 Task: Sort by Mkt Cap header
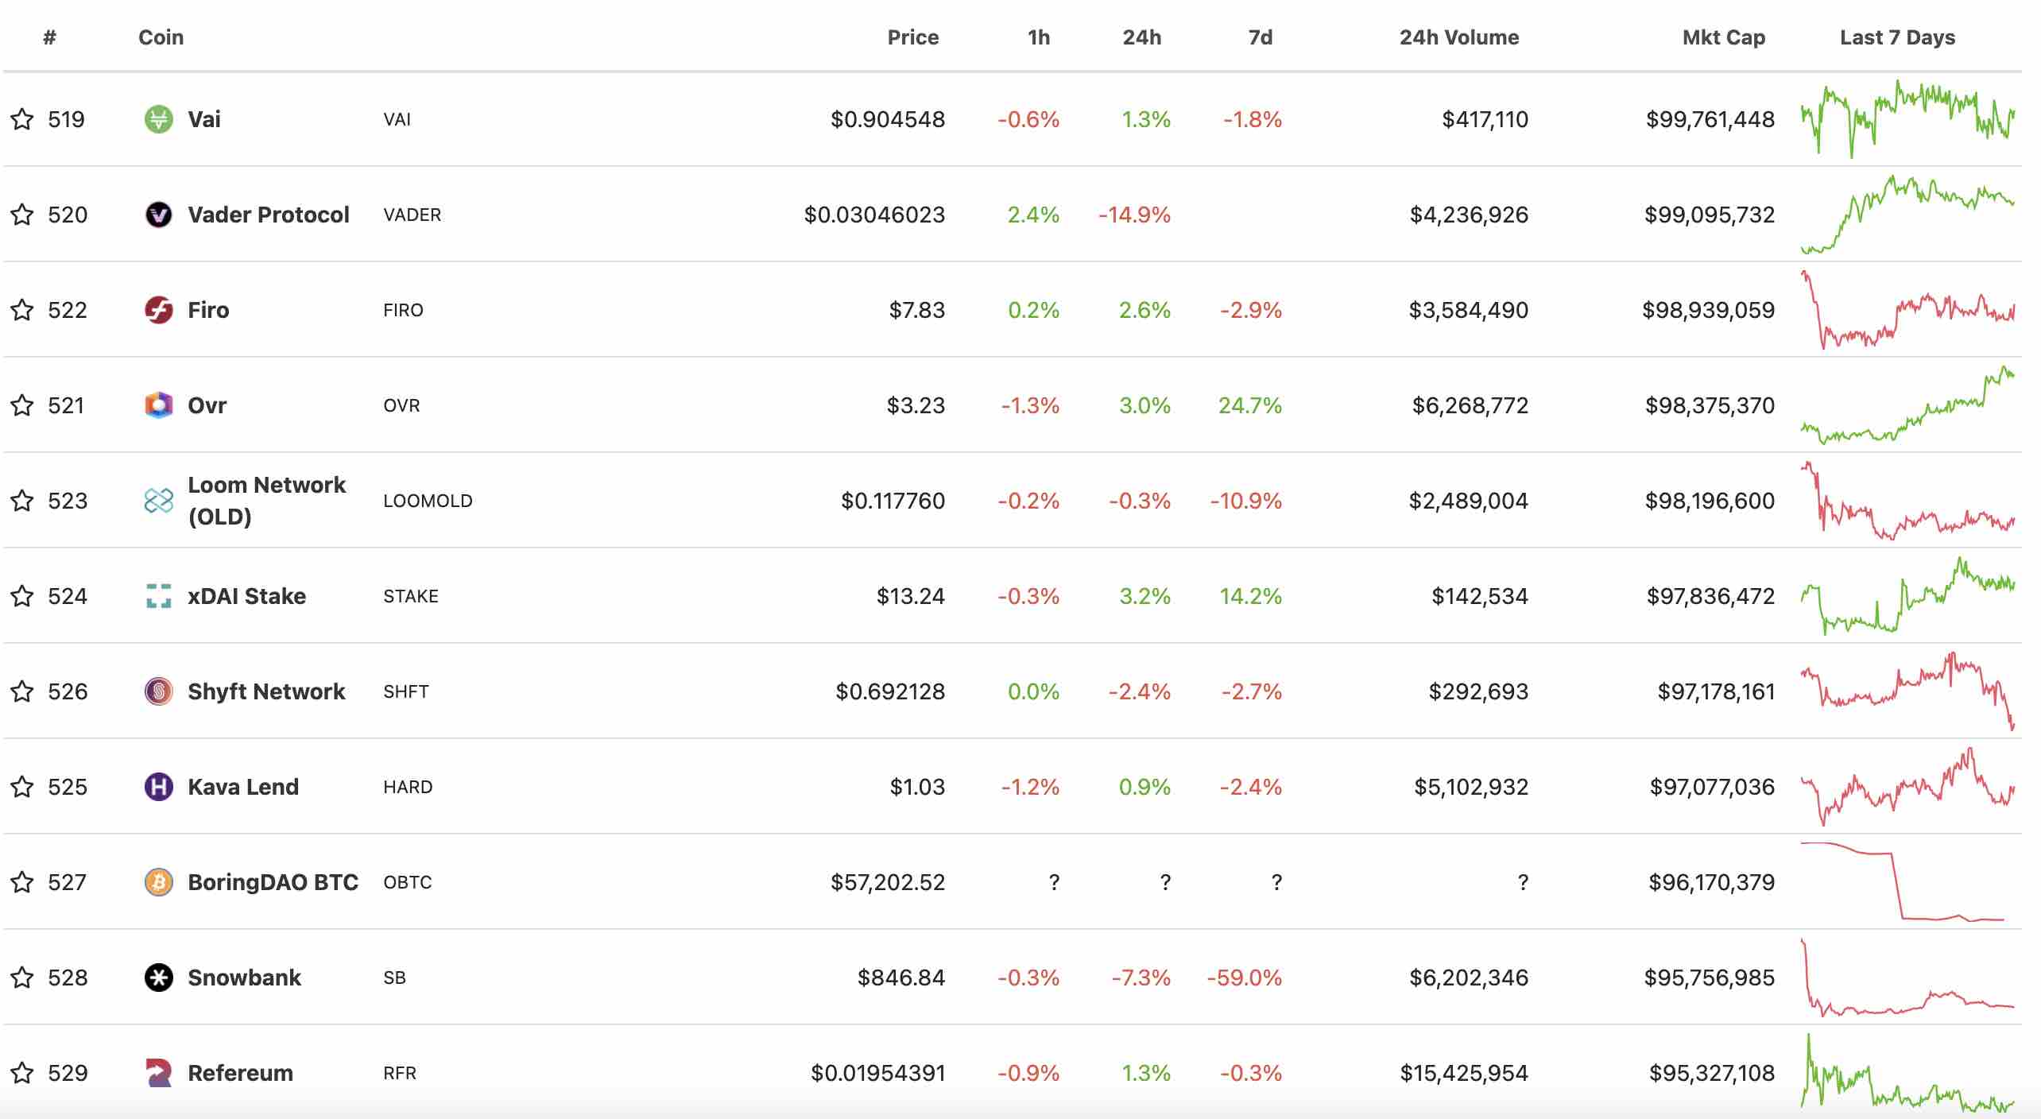click(1724, 37)
